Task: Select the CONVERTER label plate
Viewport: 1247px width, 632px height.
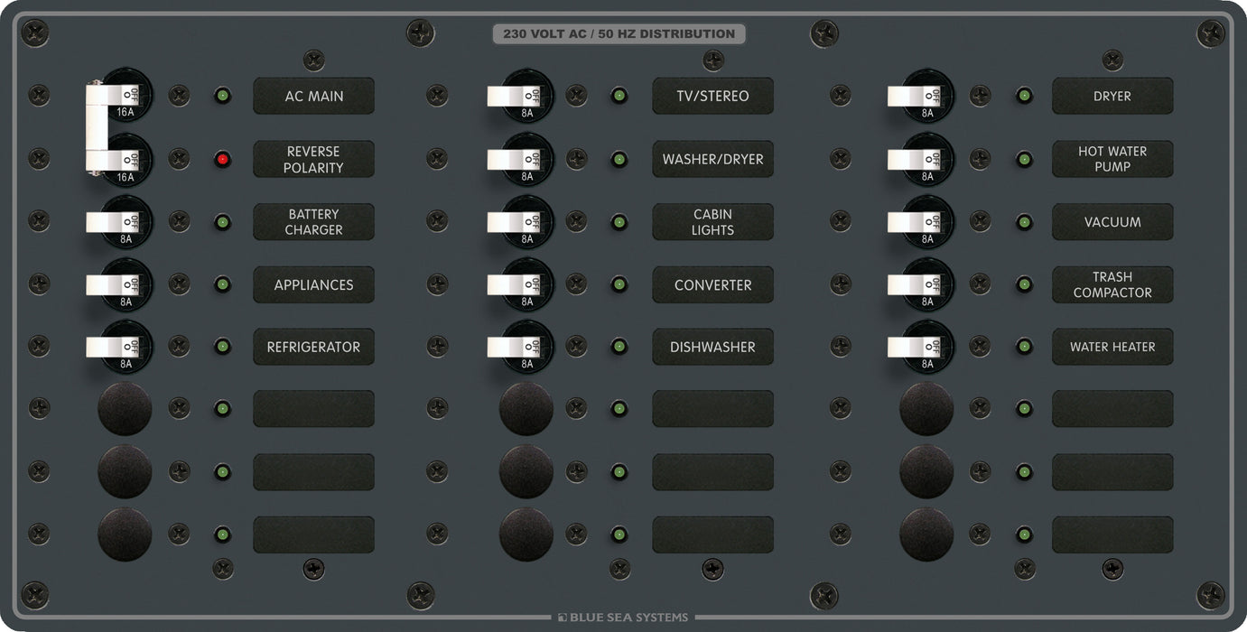Action: pyautogui.click(x=712, y=284)
